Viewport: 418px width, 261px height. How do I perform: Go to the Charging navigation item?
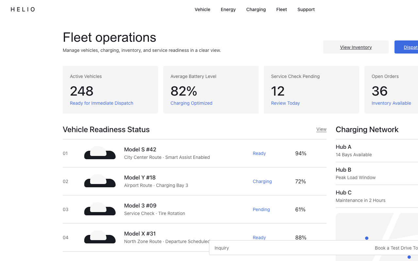click(256, 9)
